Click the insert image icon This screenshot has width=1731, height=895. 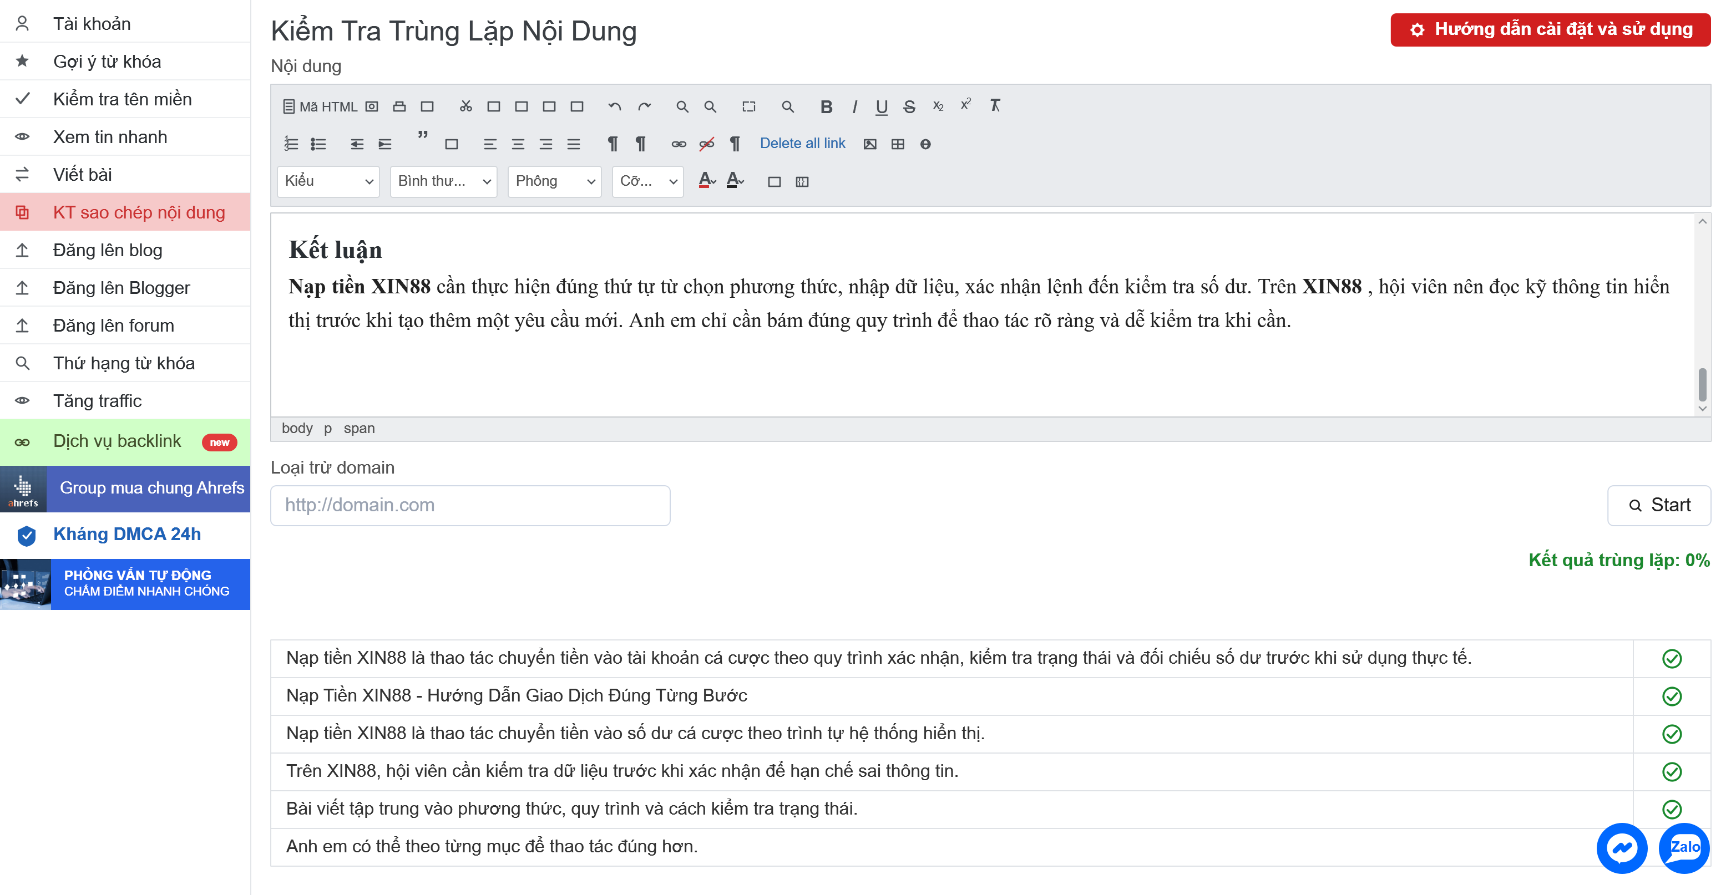[870, 144]
